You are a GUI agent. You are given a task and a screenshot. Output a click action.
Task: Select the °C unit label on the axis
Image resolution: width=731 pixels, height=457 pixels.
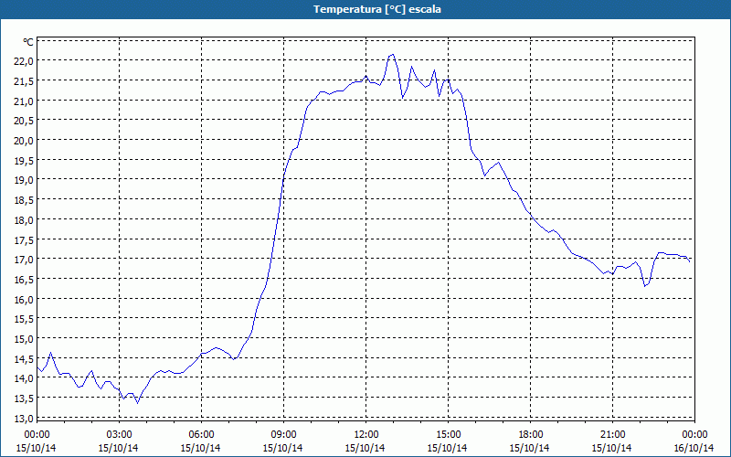click(x=28, y=42)
